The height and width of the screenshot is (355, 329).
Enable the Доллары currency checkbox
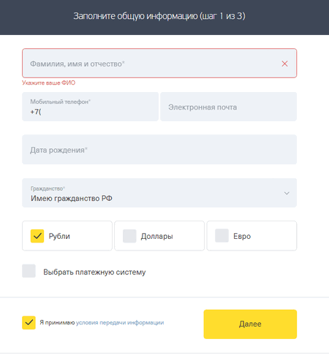pos(129,236)
